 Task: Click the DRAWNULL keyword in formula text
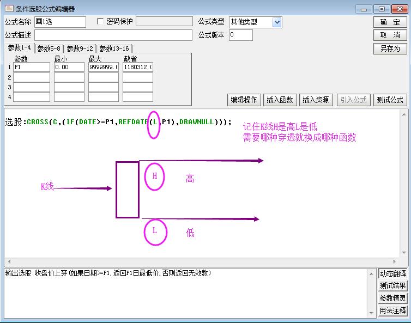[197, 122]
